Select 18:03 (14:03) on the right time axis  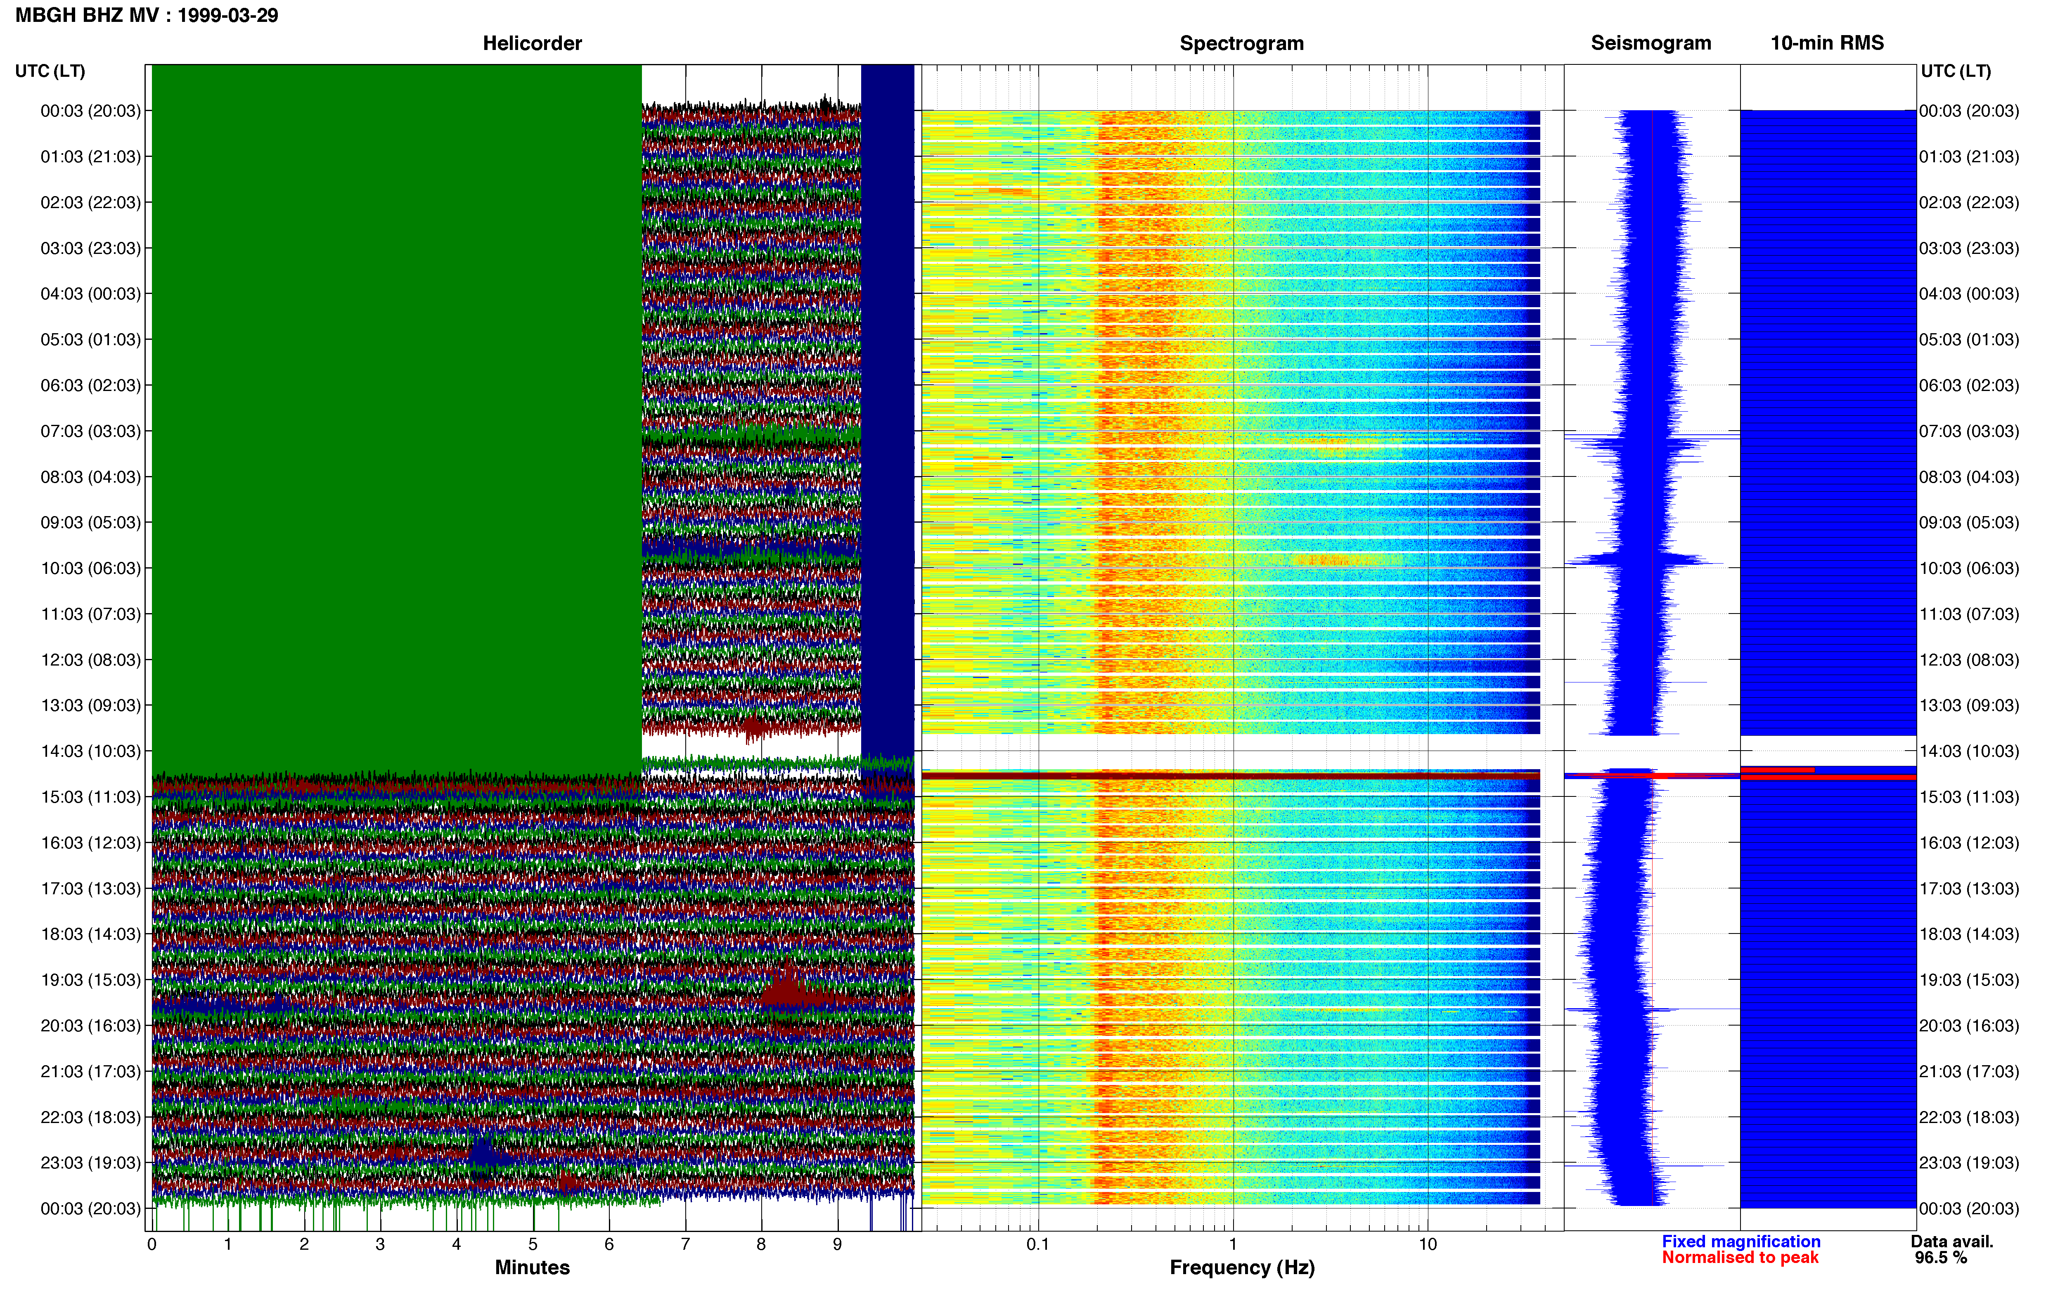pyautogui.click(x=1969, y=934)
